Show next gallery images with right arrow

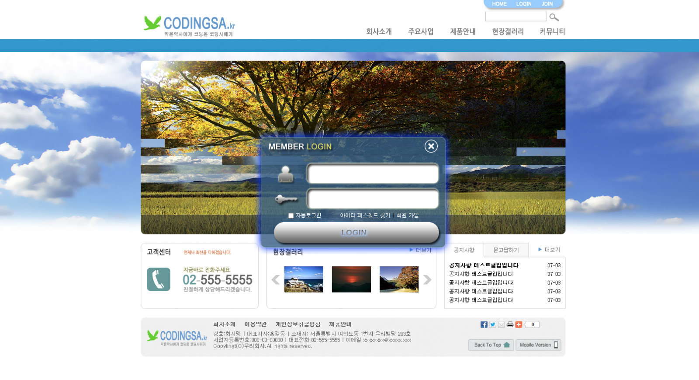click(427, 279)
